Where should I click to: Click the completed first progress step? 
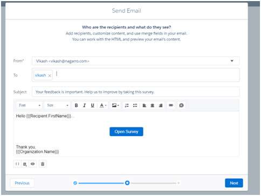[75, 183]
